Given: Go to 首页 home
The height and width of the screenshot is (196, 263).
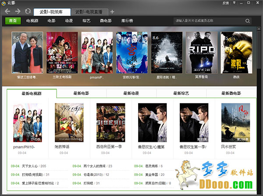Looking at the screenshot, I should [13, 21].
